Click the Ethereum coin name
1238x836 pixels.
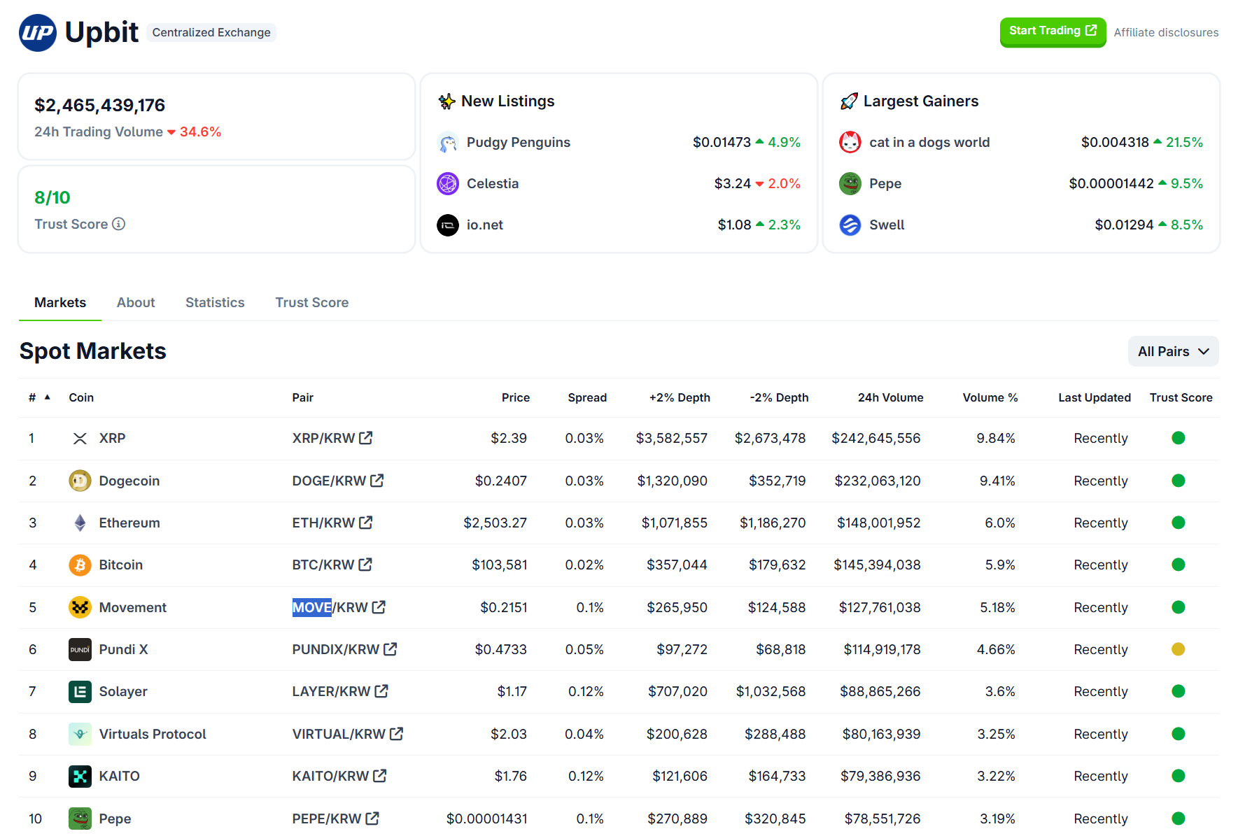tap(129, 523)
